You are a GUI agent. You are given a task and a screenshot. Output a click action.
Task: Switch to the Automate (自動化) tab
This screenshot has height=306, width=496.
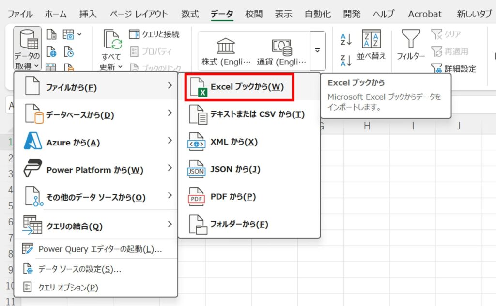tap(318, 14)
